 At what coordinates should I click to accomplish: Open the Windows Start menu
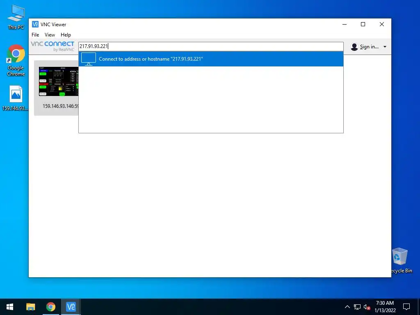pos(10,307)
